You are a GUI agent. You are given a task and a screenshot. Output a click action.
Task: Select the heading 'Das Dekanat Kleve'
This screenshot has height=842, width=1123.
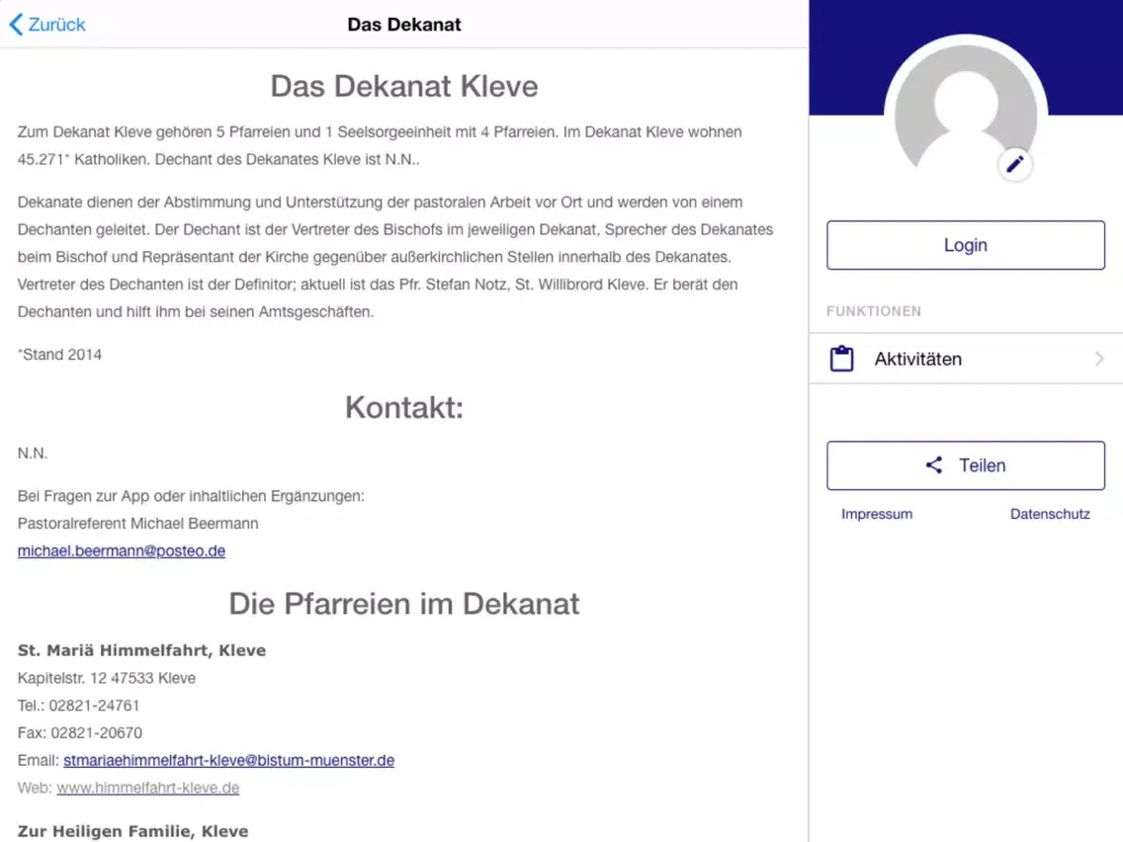pyautogui.click(x=404, y=87)
